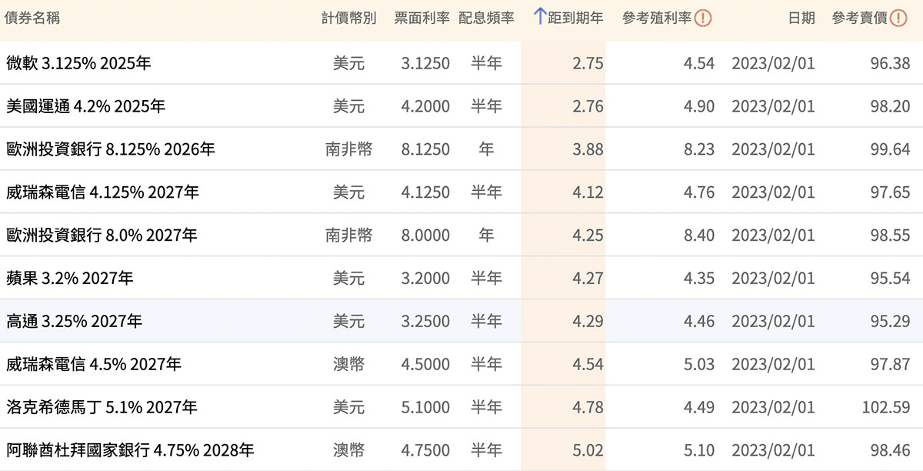Click the yield reference info icon

pyautogui.click(x=705, y=17)
